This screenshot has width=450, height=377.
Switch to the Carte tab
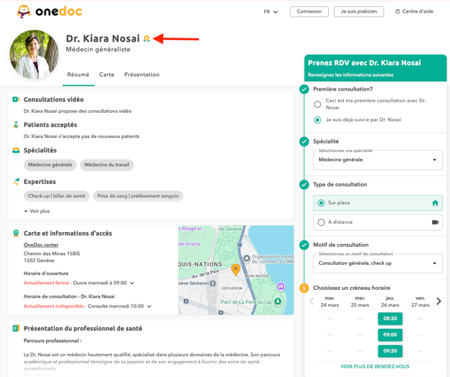(x=107, y=75)
